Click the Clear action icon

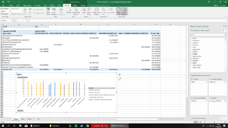pos(84,11)
